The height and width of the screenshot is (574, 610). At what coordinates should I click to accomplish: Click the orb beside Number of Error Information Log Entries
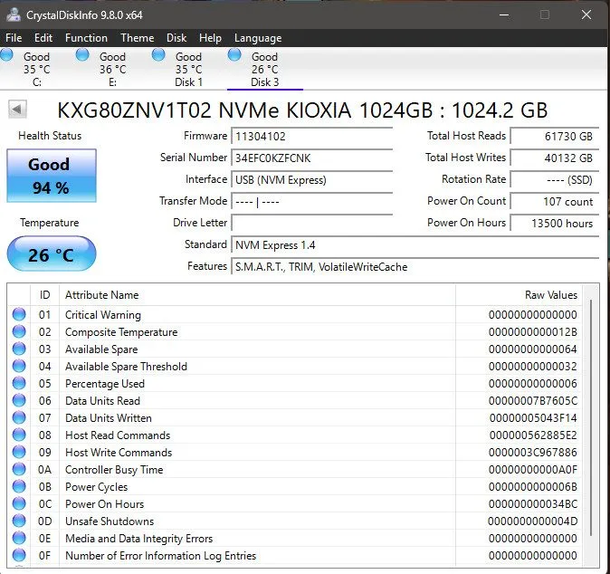tap(19, 555)
